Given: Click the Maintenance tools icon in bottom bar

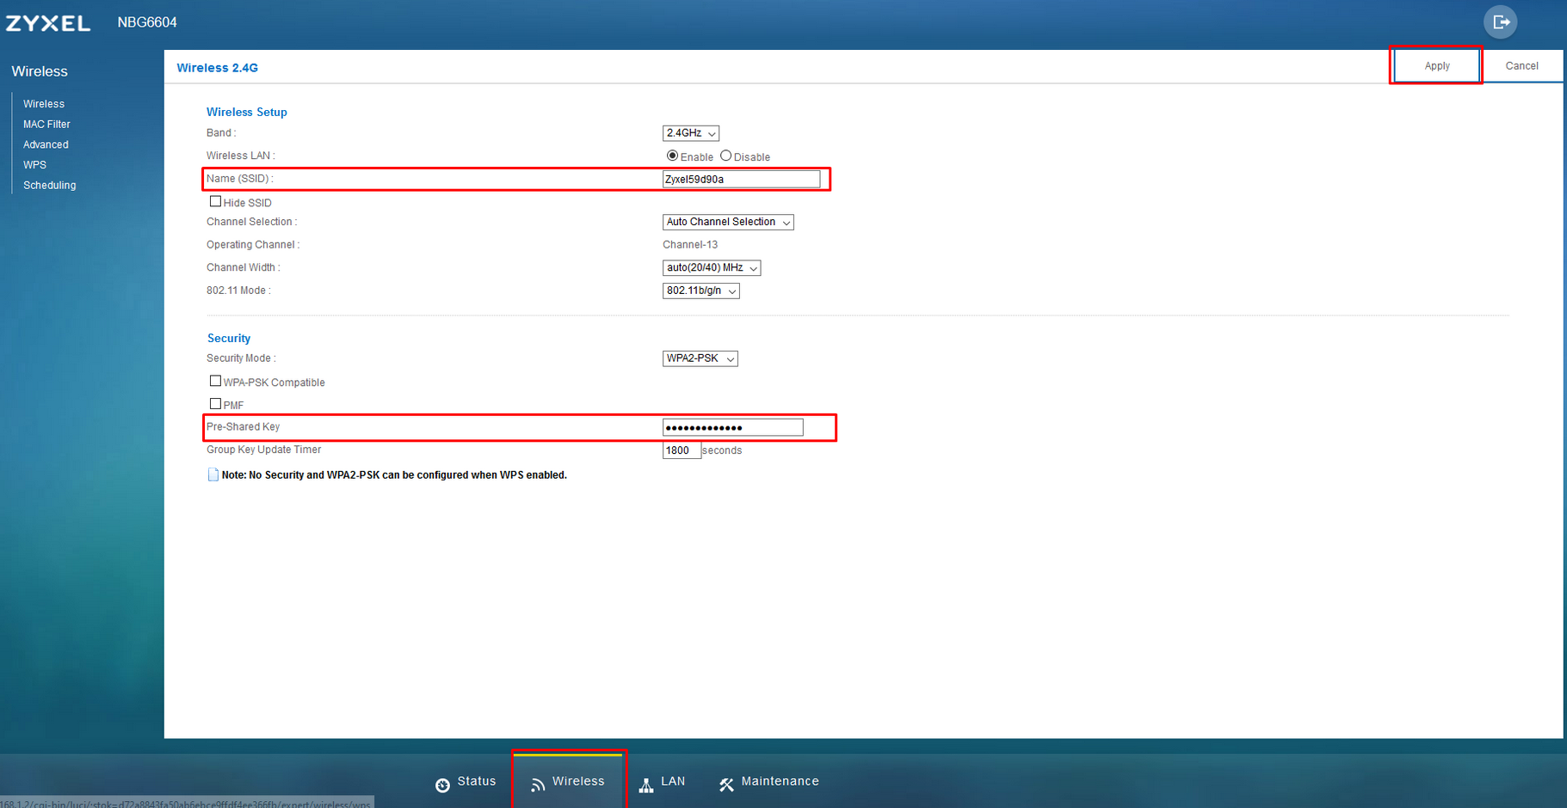Looking at the screenshot, I should tap(726, 785).
